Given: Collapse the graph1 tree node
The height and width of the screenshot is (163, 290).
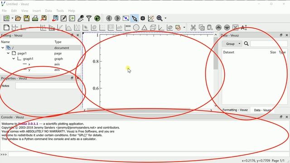Looking at the screenshot, I should click(14, 59).
